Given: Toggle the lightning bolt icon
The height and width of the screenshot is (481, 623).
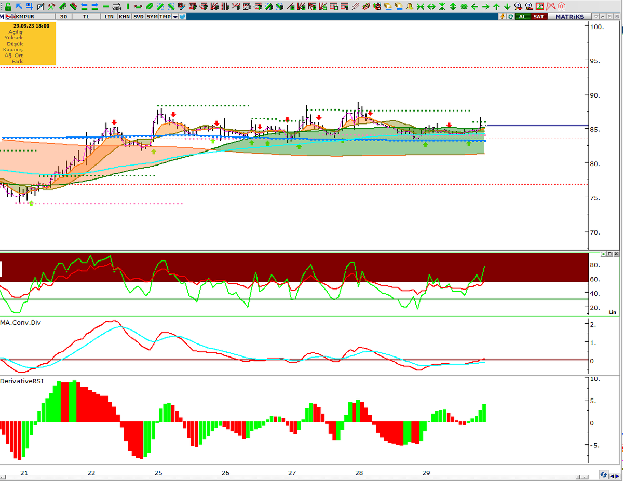Looking at the screenshot, I should 502,17.
